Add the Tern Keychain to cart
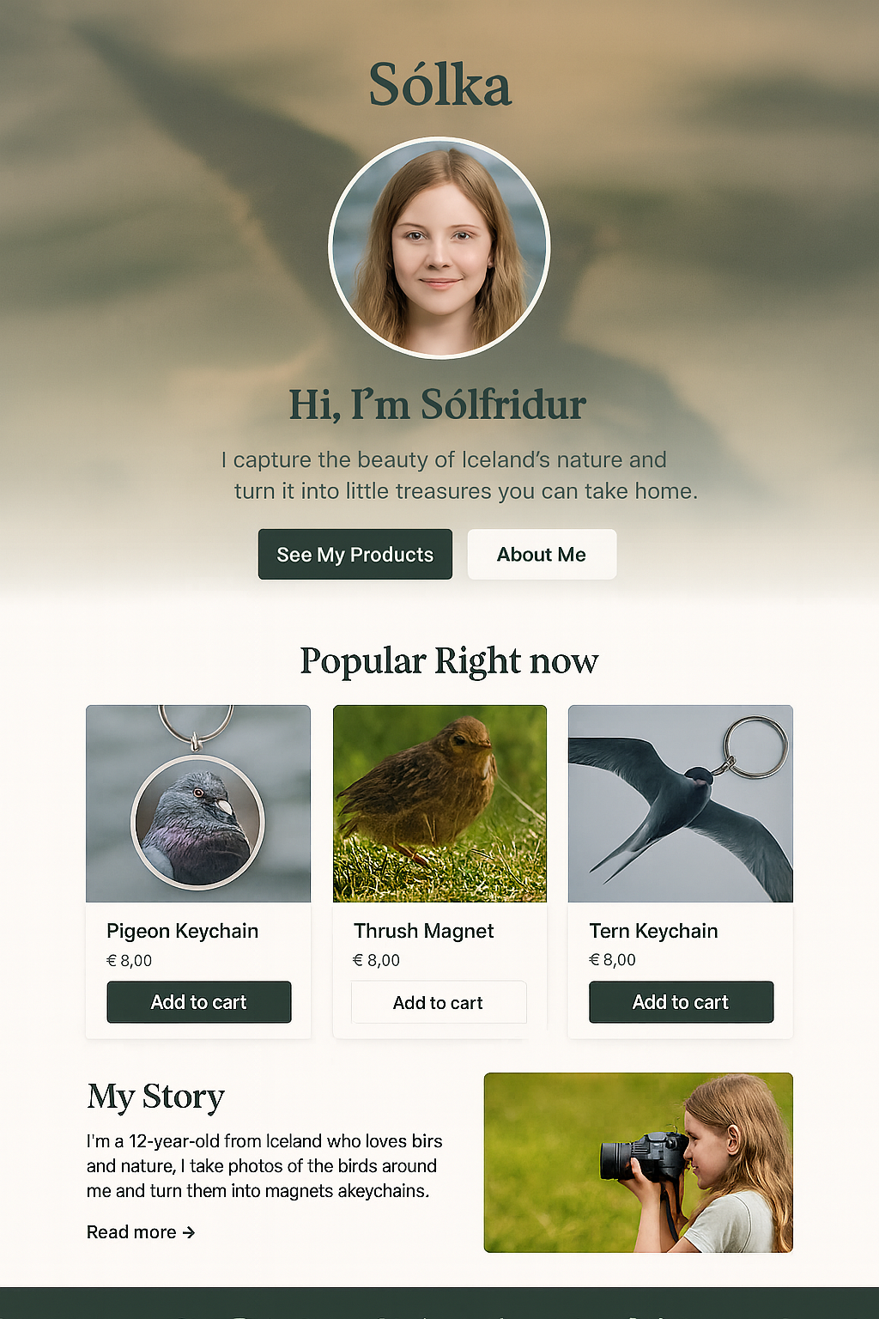The image size is (879, 1319). point(682,1002)
